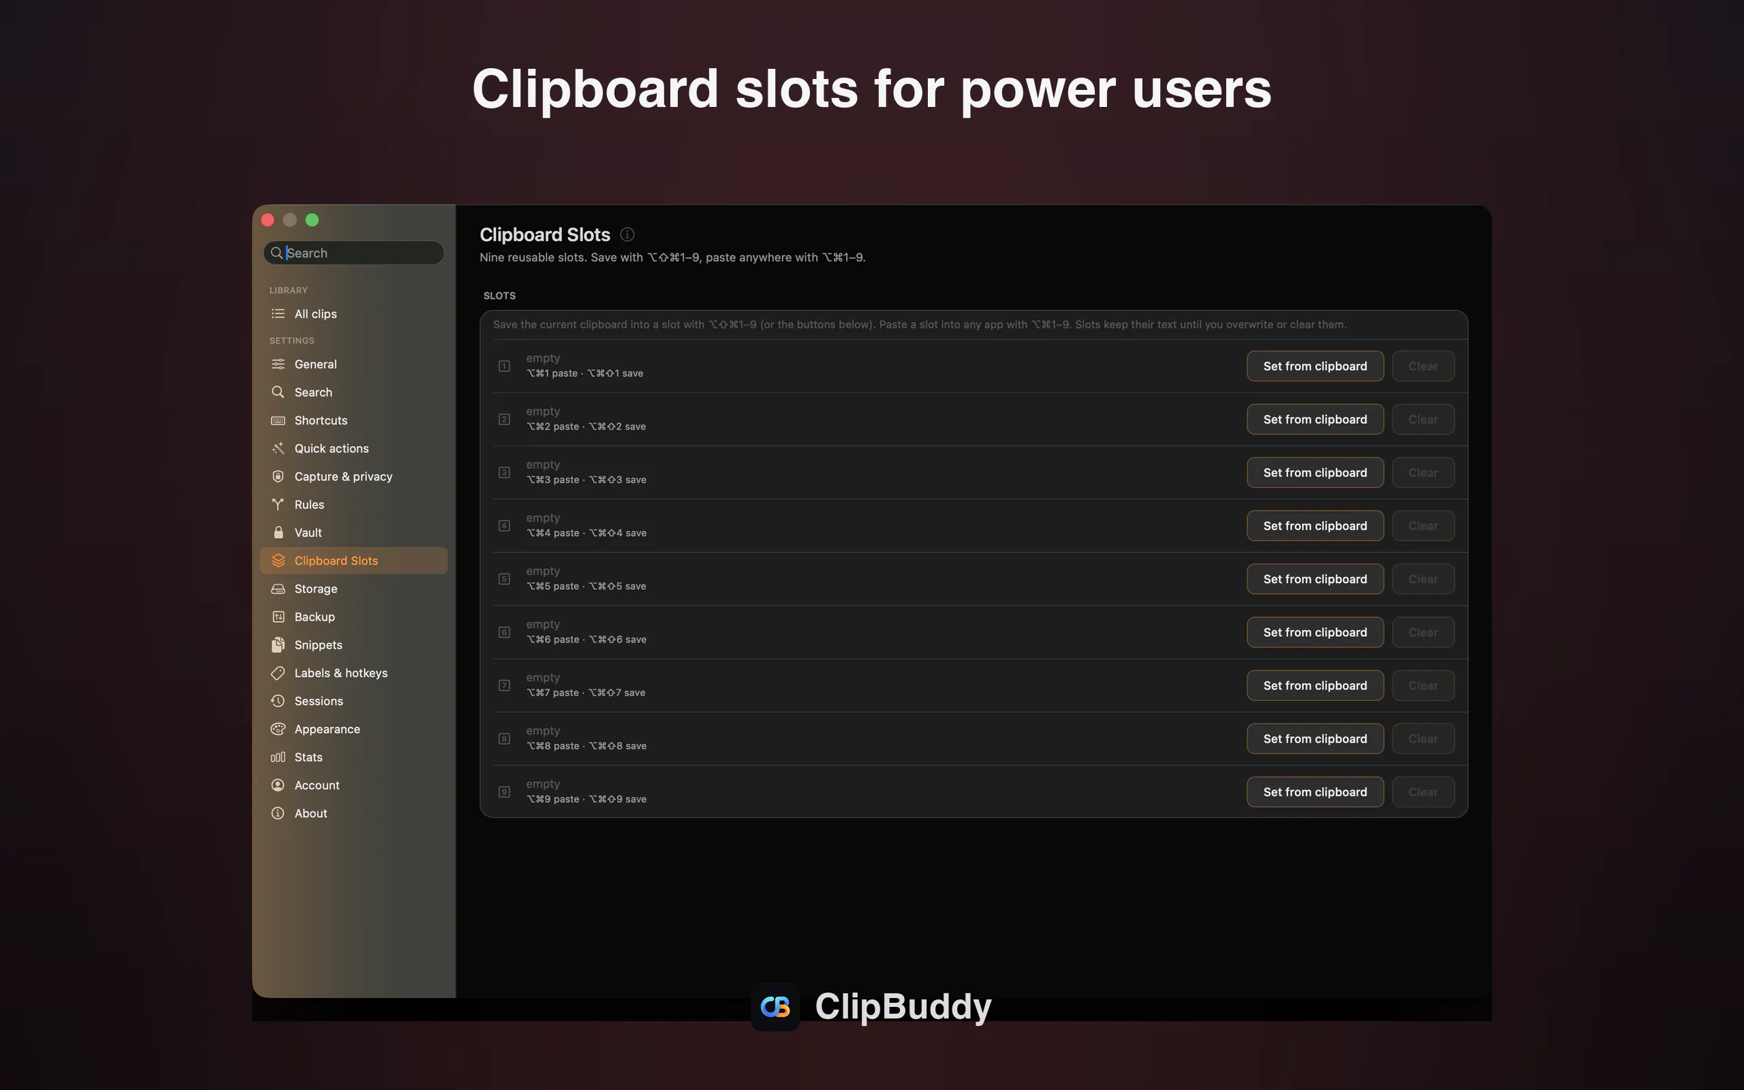Screen dimensions: 1744x1090
Task: Open Appearance settings
Action: click(353, 729)
